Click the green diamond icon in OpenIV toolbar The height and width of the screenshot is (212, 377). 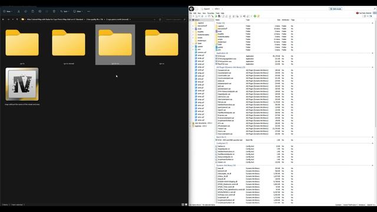(x=255, y=16)
